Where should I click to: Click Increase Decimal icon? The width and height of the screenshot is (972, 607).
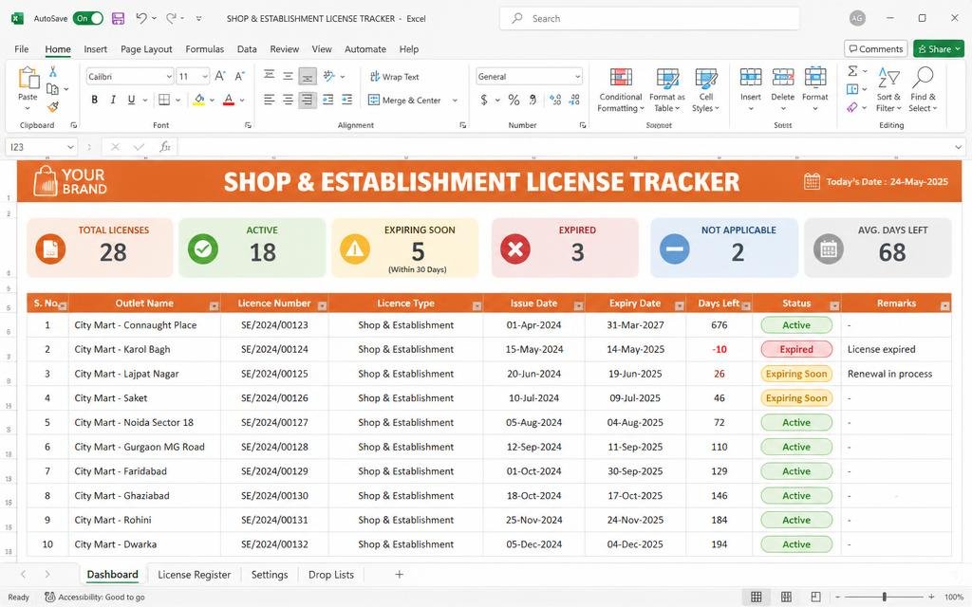[555, 100]
